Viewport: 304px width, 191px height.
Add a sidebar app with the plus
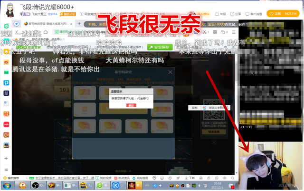click(x=6, y=158)
